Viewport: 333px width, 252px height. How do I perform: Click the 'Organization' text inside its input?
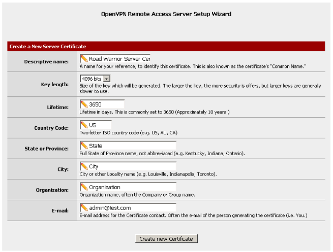105,187
